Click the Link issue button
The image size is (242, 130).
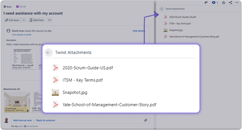pos(12,20)
